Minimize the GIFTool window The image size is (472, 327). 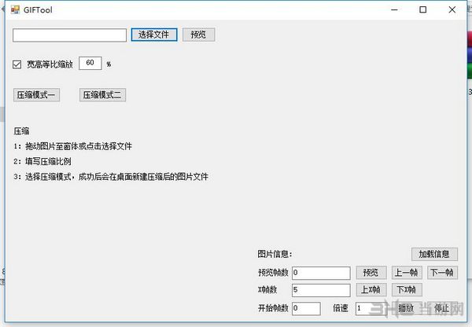pyautogui.click(x=394, y=9)
